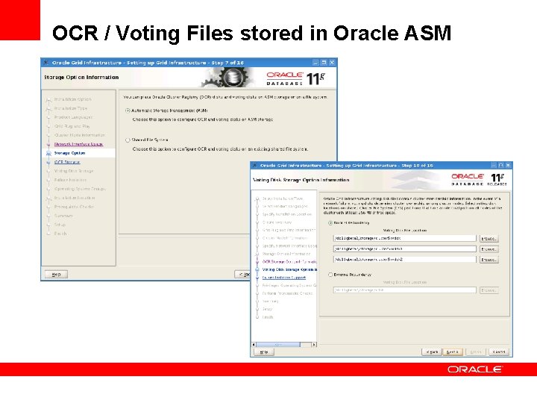Click Select Product Languages step in Step 10 sidebar
This screenshot has height=403, width=537.
[x=285, y=206]
